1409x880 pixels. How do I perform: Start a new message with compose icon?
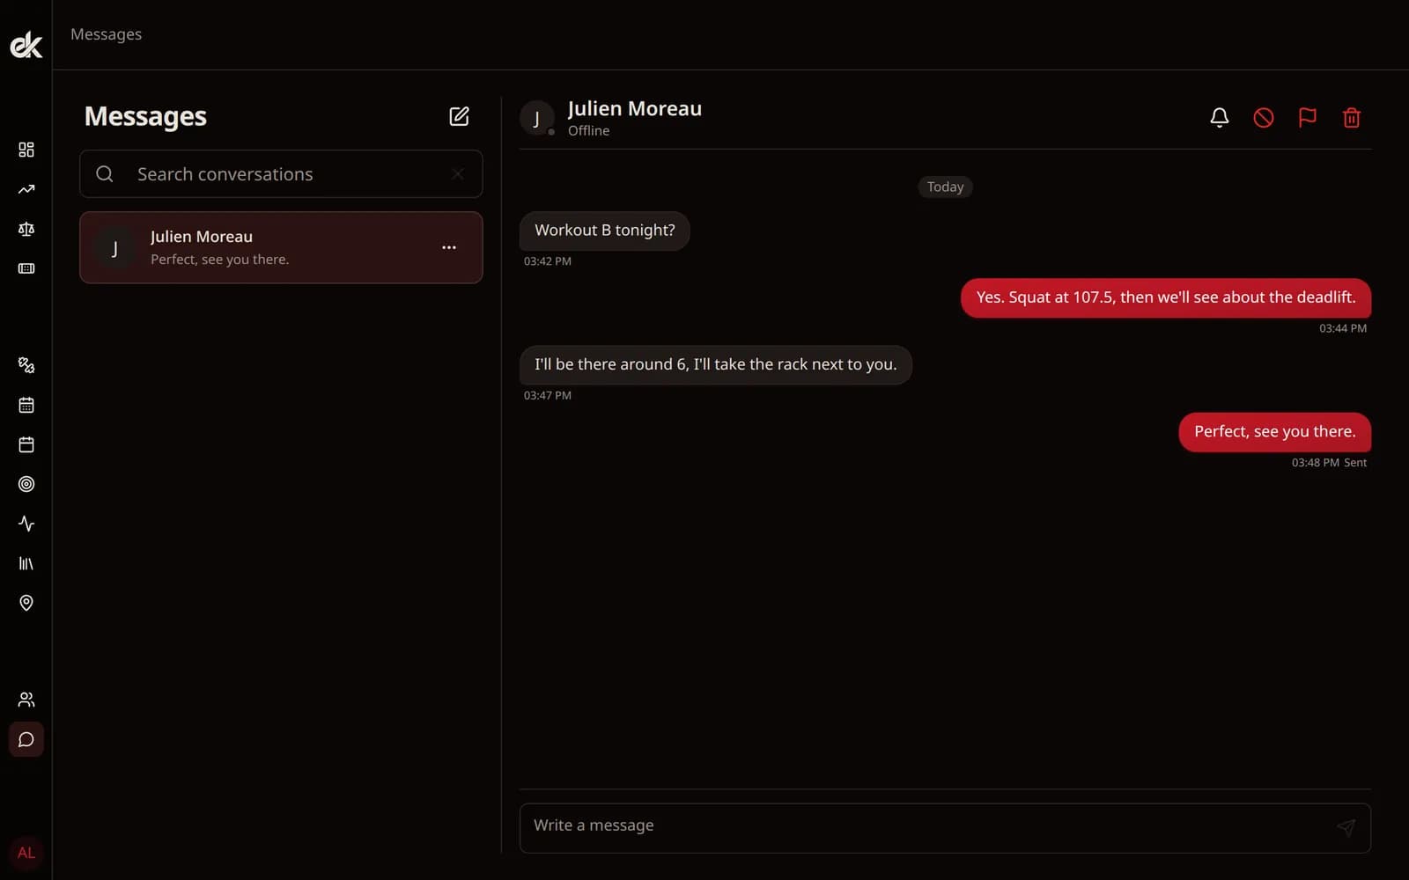[x=459, y=116]
